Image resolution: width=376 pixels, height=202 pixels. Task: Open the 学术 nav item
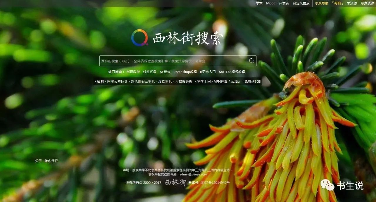pos(259,3)
